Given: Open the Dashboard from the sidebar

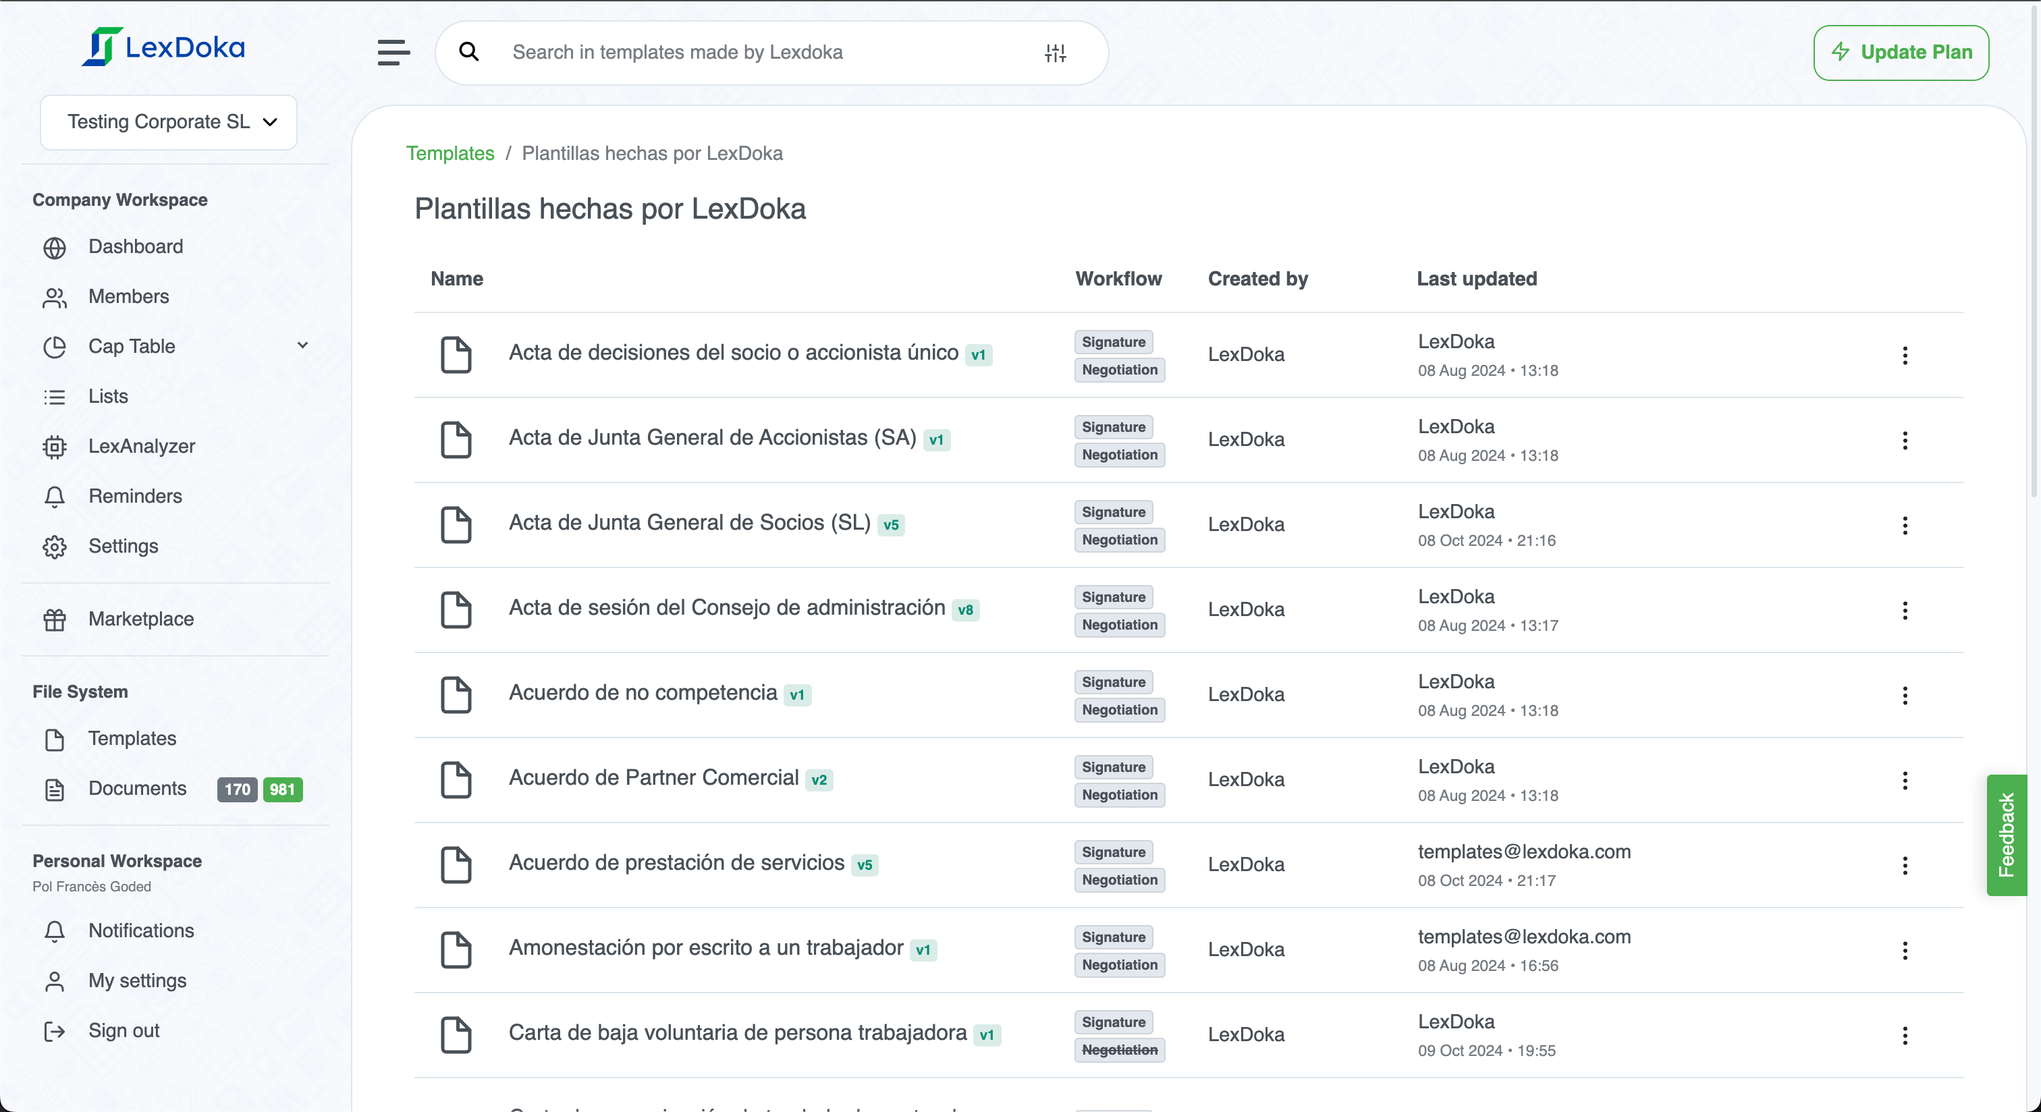Looking at the screenshot, I should pyautogui.click(x=136, y=246).
